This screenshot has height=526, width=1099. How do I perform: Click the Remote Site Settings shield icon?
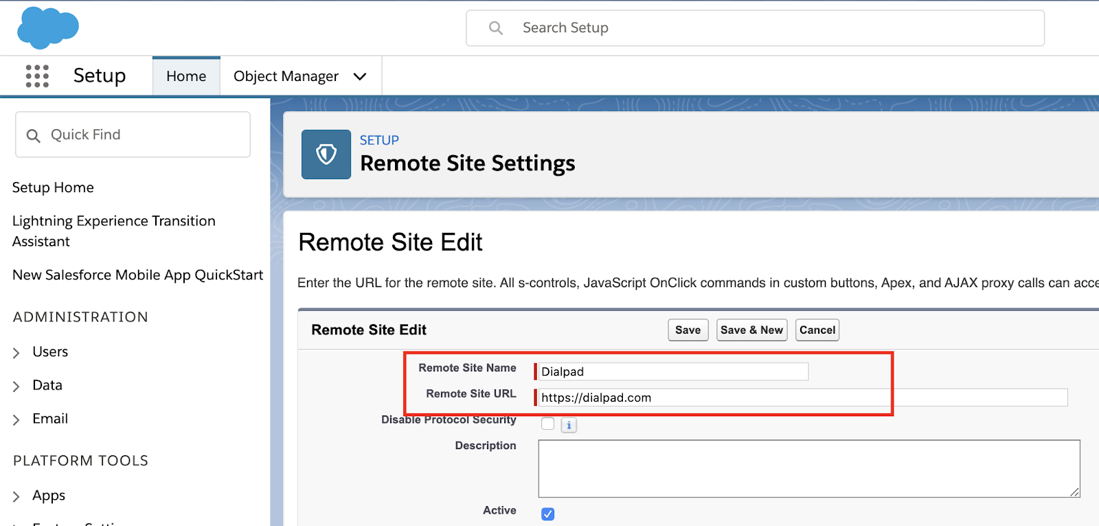pyautogui.click(x=326, y=155)
